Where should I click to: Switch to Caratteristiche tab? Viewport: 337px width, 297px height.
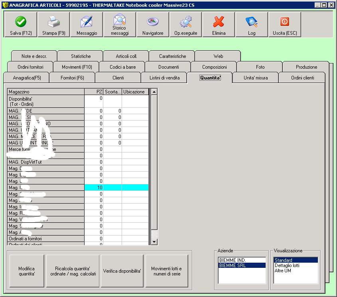[x=172, y=56]
